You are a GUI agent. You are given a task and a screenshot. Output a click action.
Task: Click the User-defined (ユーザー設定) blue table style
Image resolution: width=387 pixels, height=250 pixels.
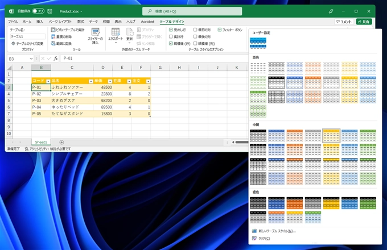[258, 43]
